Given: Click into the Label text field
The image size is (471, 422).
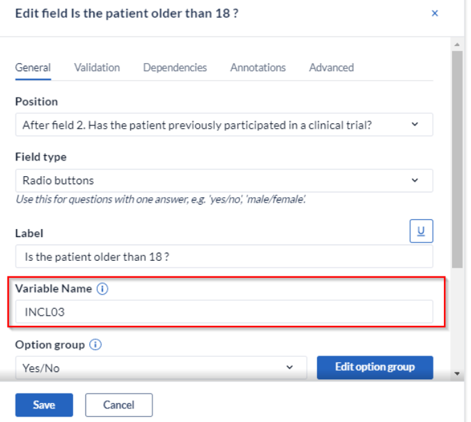Looking at the screenshot, I should pos(224,257).
